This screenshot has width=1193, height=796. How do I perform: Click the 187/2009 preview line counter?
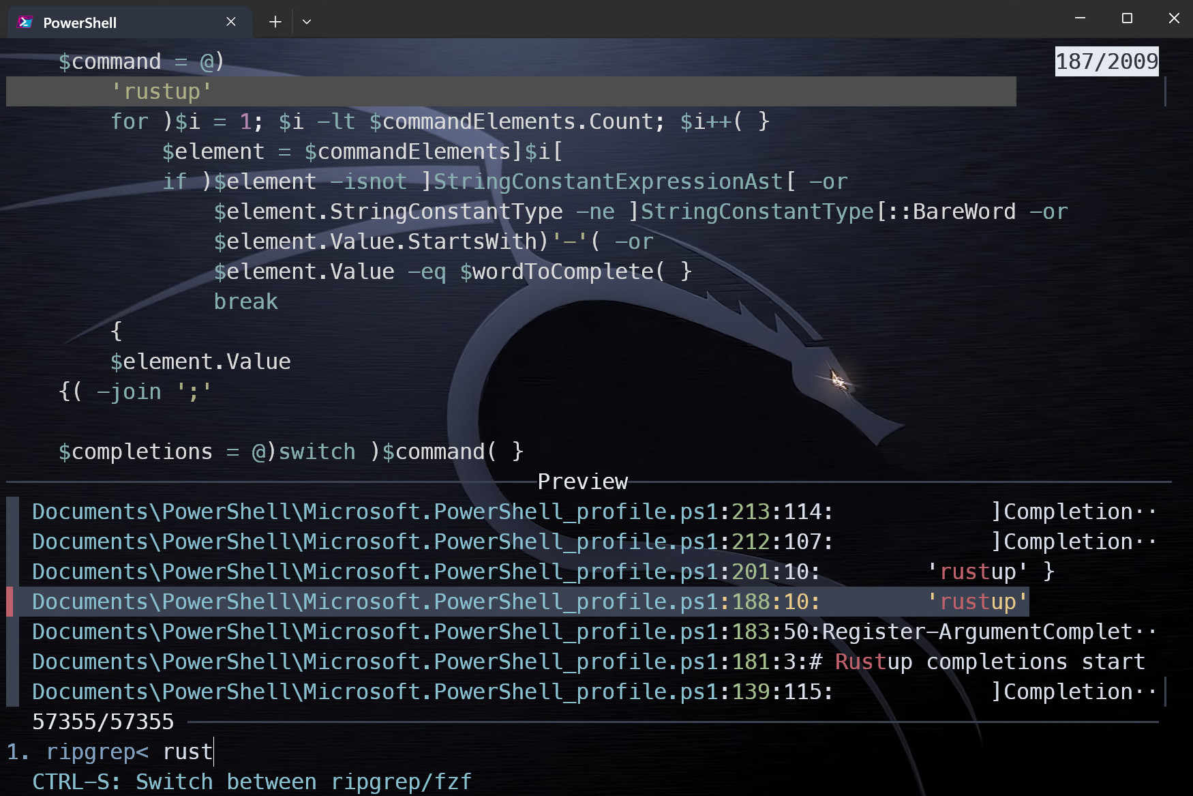1106,61
